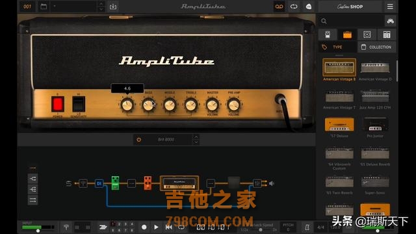Select the cabinet speaker category icon
416x234 pixels.
point(367,34)
